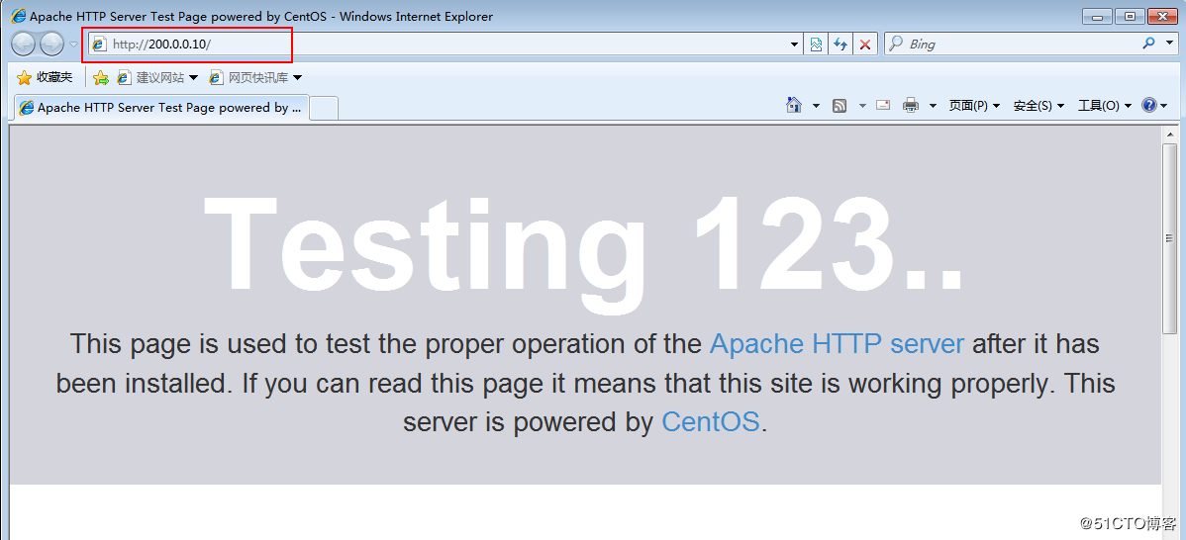Follow the Apache HTTP server link
Viewport: 1186px width, 540px height.
pos(837,344)
